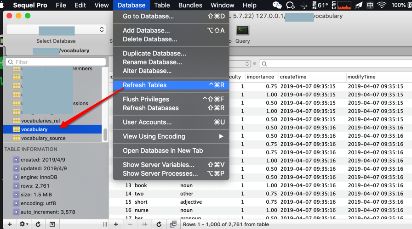Click the add table plus icon
Image resolution: width=412 pixels, height=229 pixels.
pyautogui.click(x=10, y=224)
